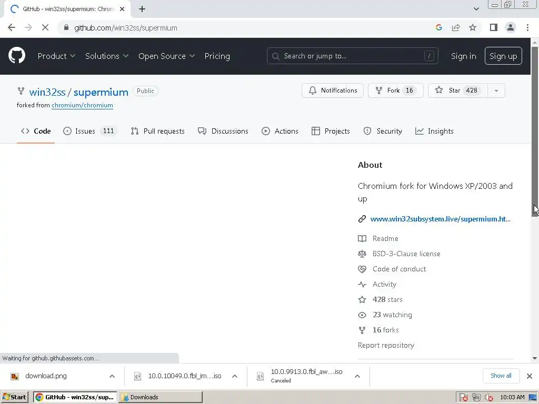Click the GitHub Octocat logo
This screenshot has width=539, height=404.
(16, 56)
